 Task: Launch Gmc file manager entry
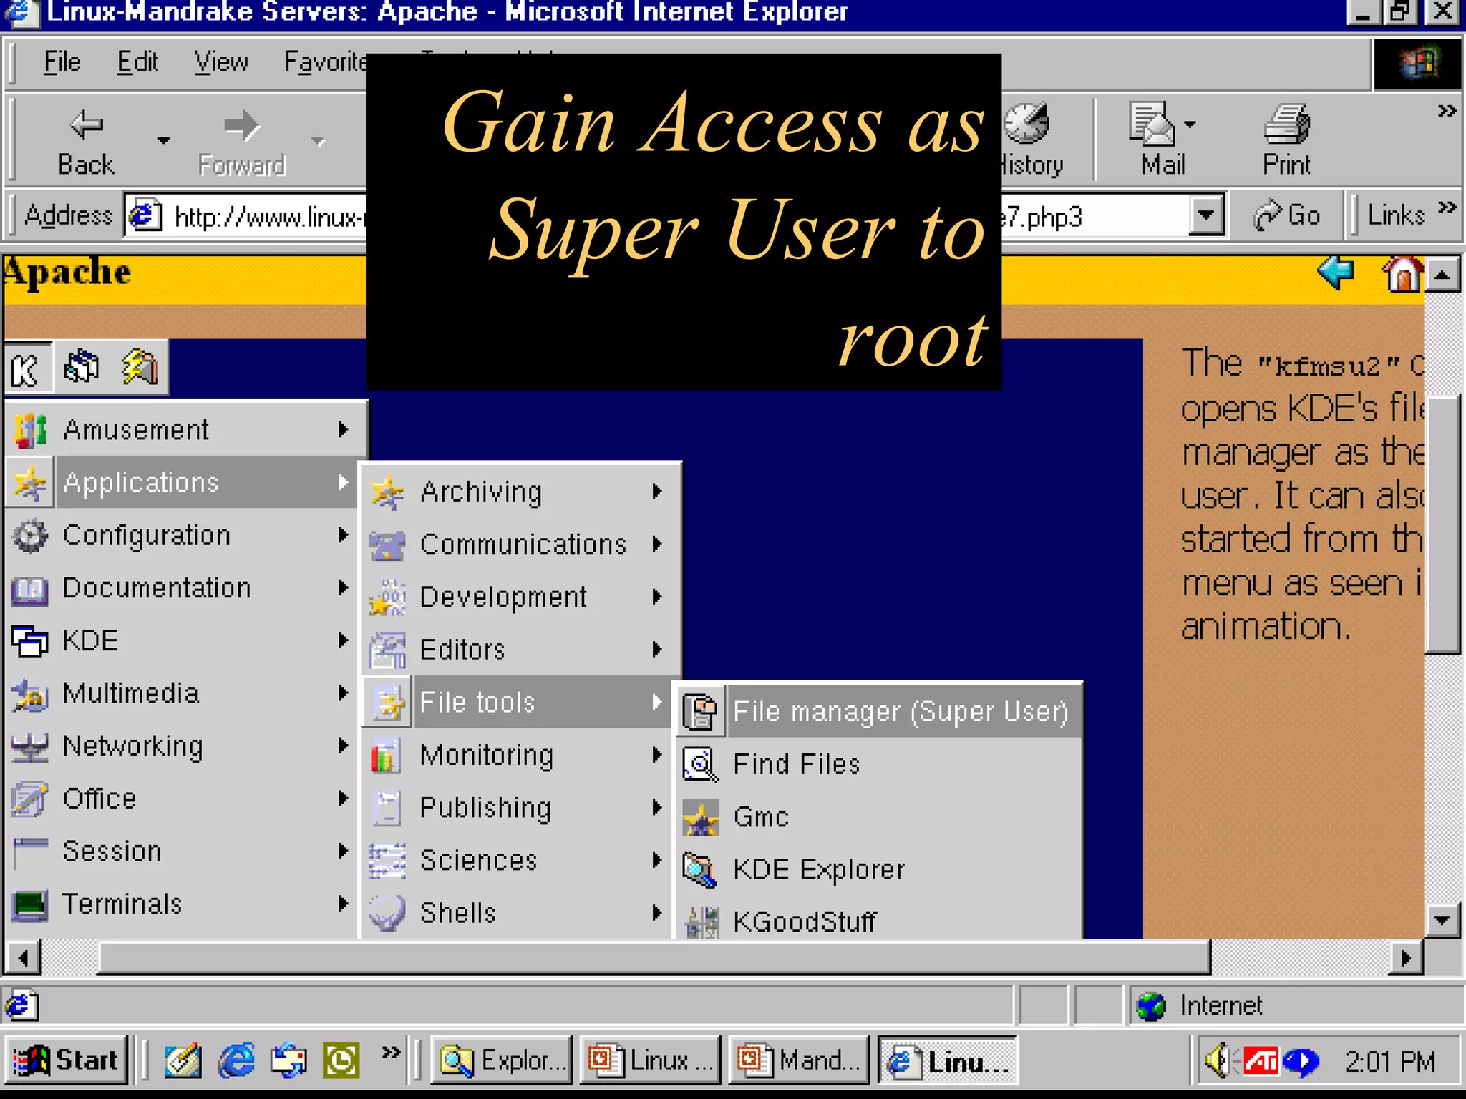(x=879, y=817)
